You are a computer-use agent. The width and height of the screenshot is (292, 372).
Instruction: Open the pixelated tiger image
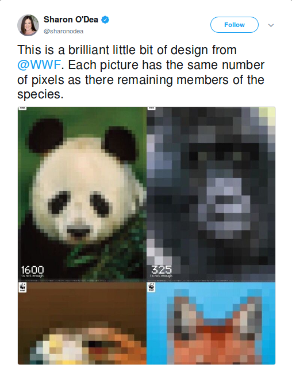click(x=82, y=323)
